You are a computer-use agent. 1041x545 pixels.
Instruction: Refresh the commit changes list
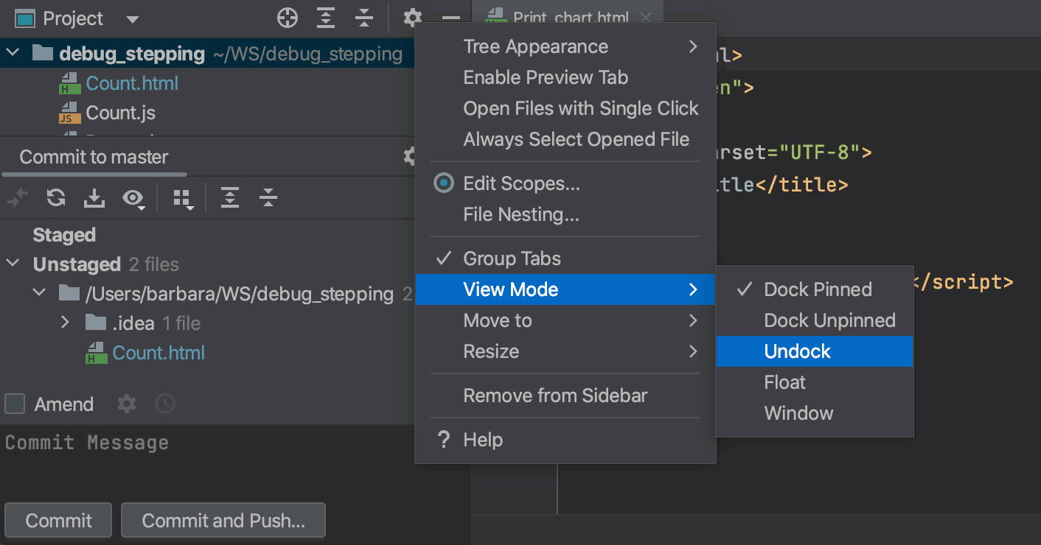point(56,197)
